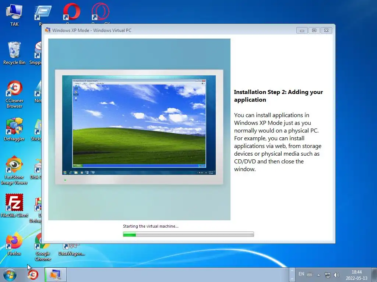Click the Show Desktop strip
The image size is (377, 282).
pos(374,275)
